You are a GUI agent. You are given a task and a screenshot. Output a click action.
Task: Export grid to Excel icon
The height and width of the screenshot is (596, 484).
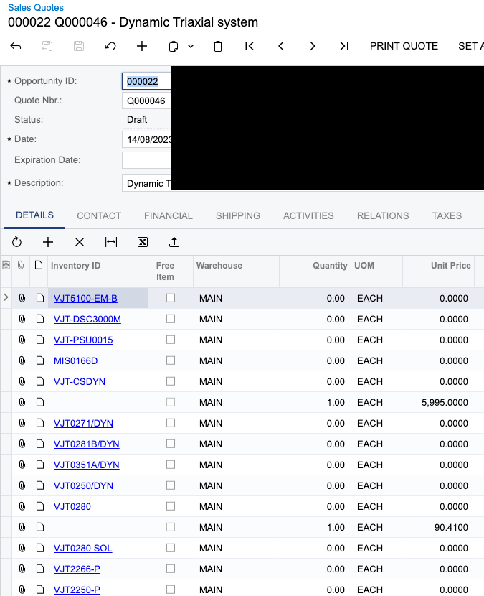[x=143, y=242]
